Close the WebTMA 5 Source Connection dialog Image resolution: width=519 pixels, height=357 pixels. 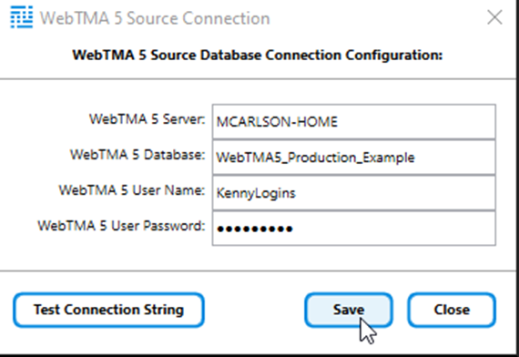coord(494,17)
